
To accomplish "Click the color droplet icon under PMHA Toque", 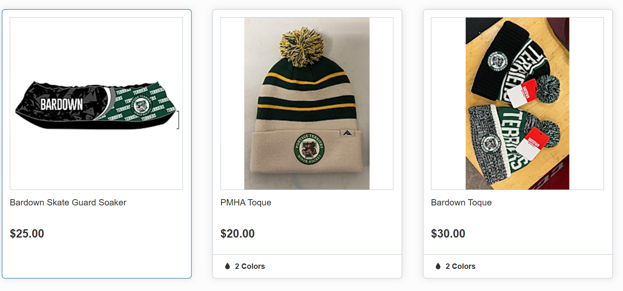I will click(227, 266).
